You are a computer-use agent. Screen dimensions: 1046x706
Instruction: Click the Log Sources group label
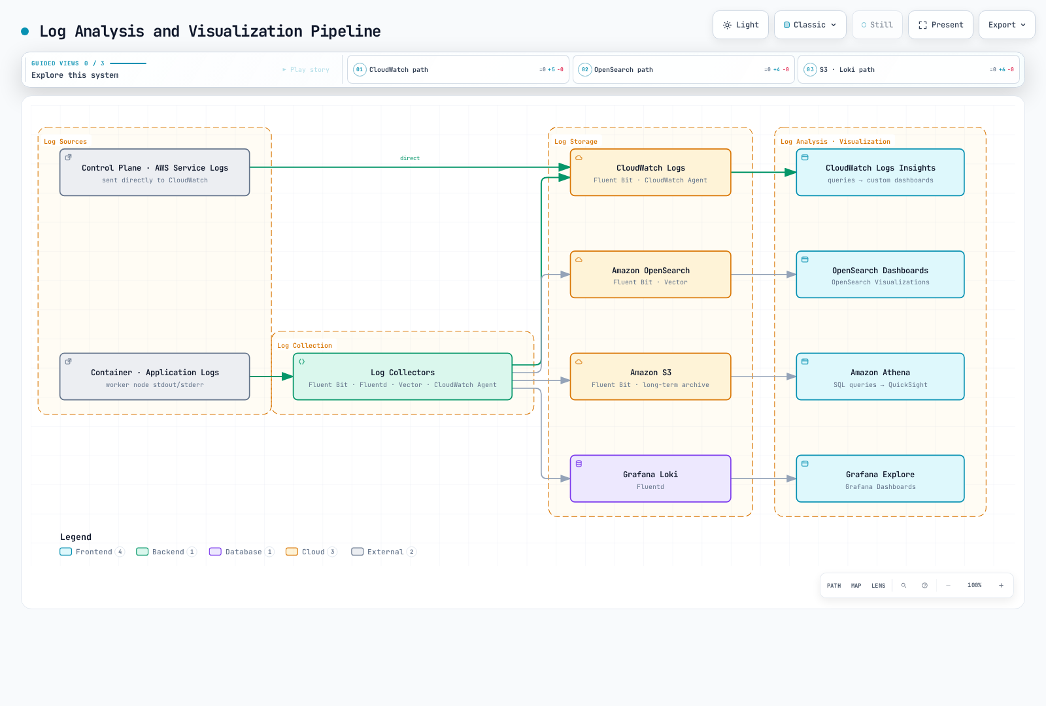pyautogui.click(x=65, y=142)
